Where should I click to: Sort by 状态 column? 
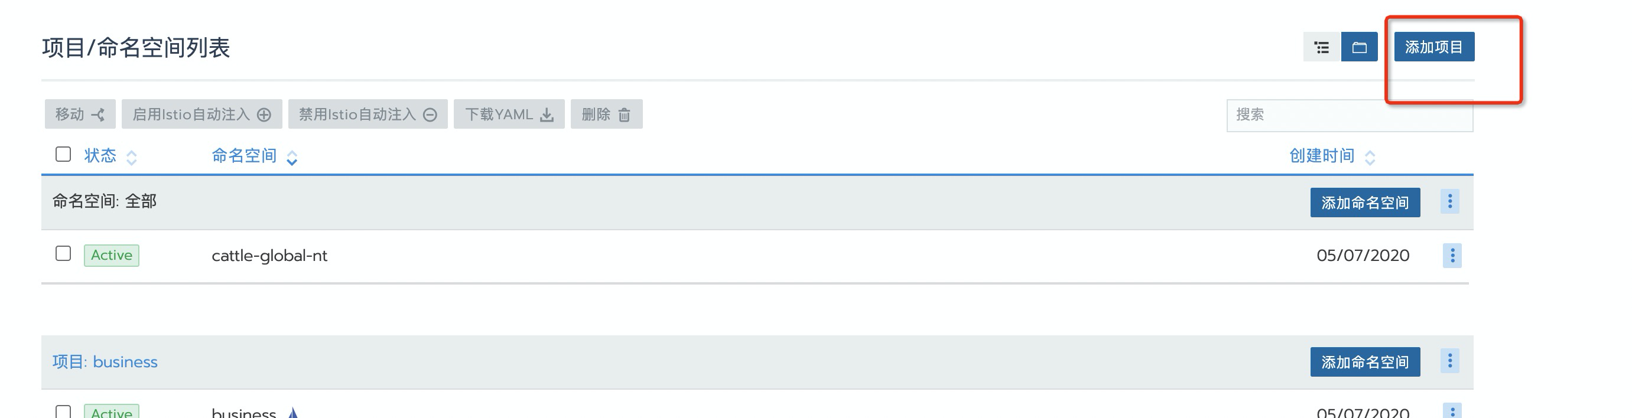coord(100,156)
